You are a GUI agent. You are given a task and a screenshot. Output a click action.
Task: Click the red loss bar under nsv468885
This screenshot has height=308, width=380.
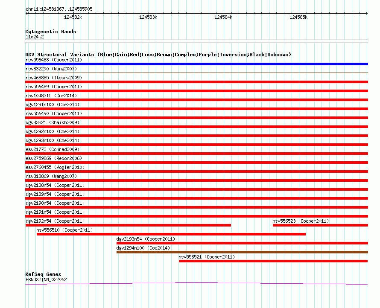(x=196, y=82)
